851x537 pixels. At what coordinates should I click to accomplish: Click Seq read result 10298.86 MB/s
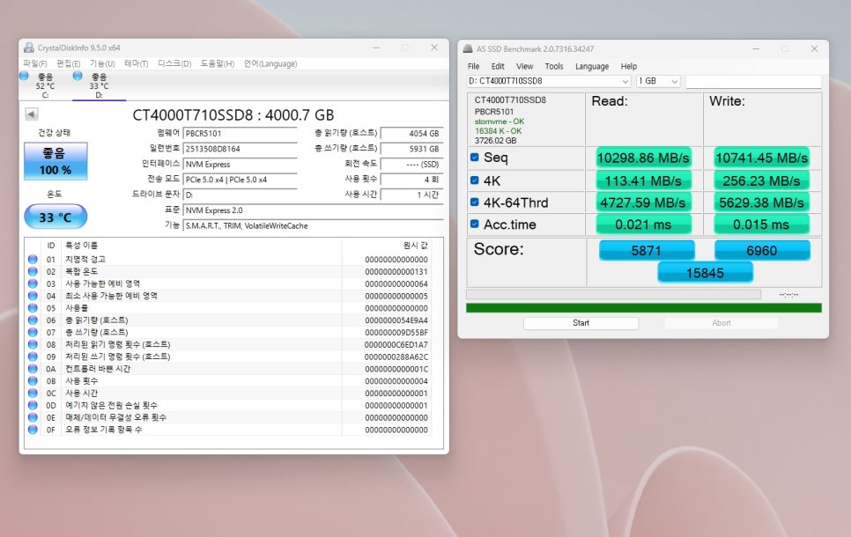[644, 158]
